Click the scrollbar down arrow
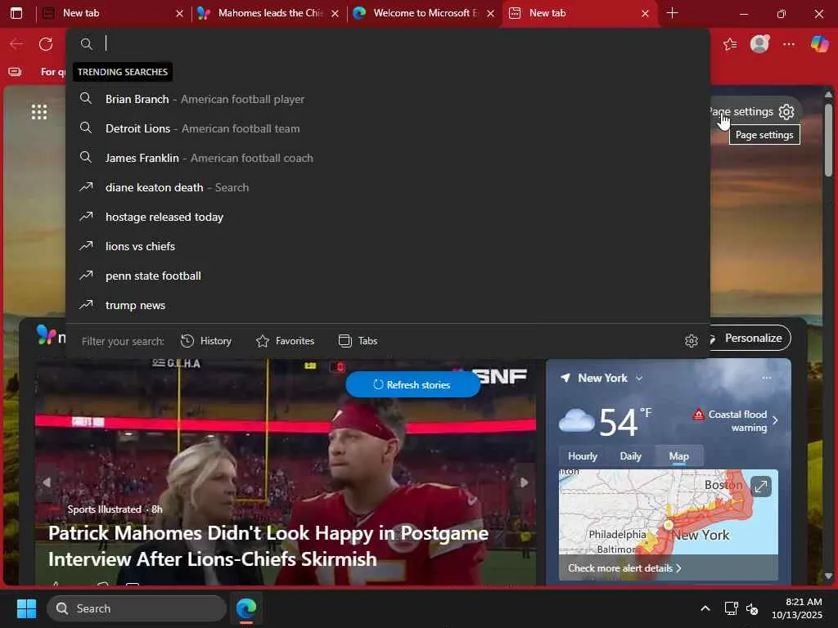Image resolution: width=838 pixels, height=628 pixels. coord(828,576)
